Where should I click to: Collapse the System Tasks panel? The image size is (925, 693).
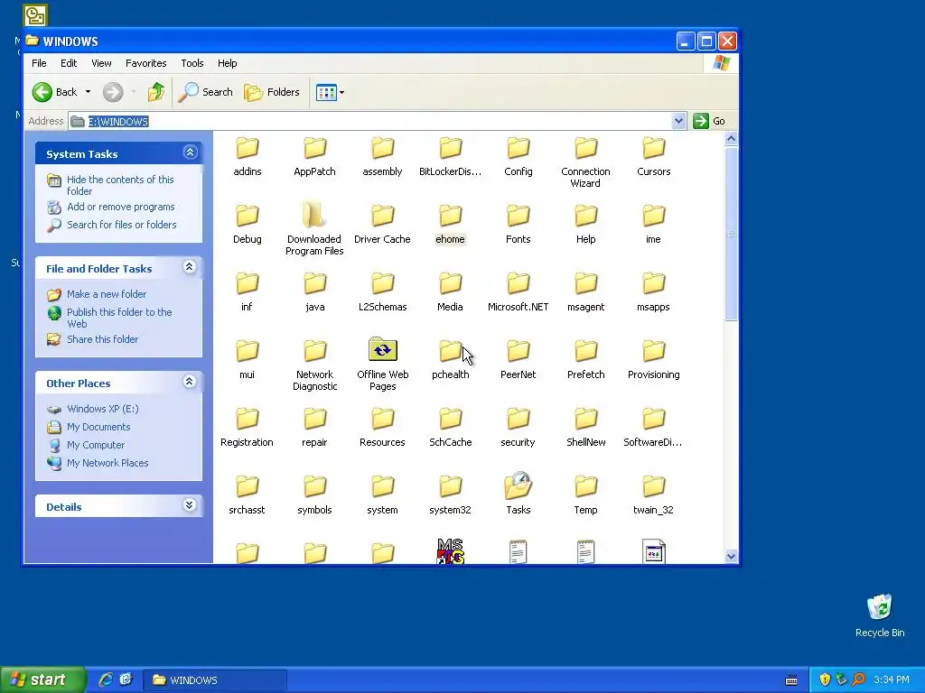190,152
